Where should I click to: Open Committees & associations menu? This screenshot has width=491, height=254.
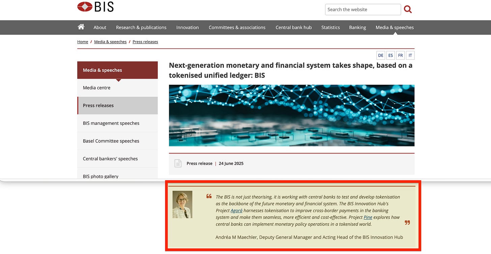pos(237,27)
